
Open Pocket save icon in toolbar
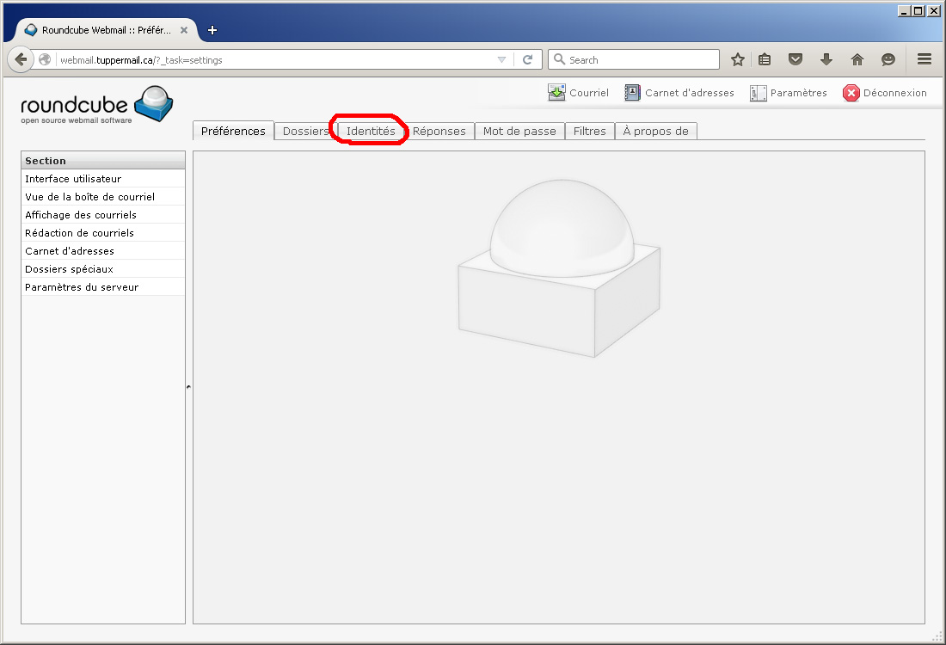[795, 59]
